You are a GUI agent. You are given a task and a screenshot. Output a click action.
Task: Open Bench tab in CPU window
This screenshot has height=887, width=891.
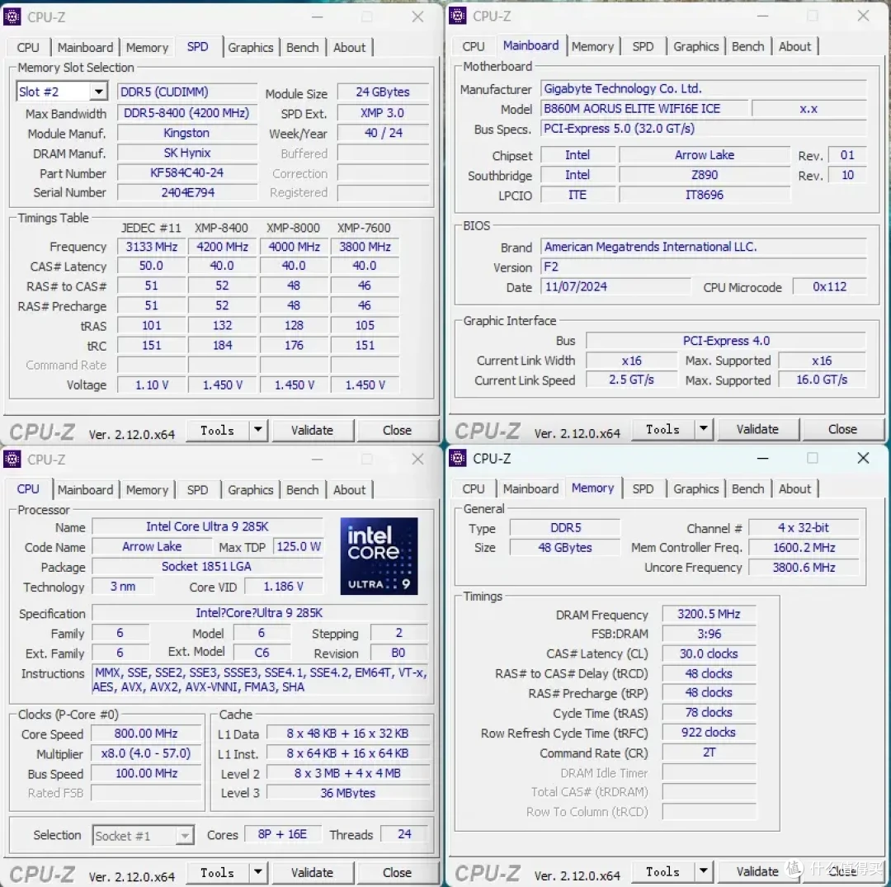(x=302, y=489)
